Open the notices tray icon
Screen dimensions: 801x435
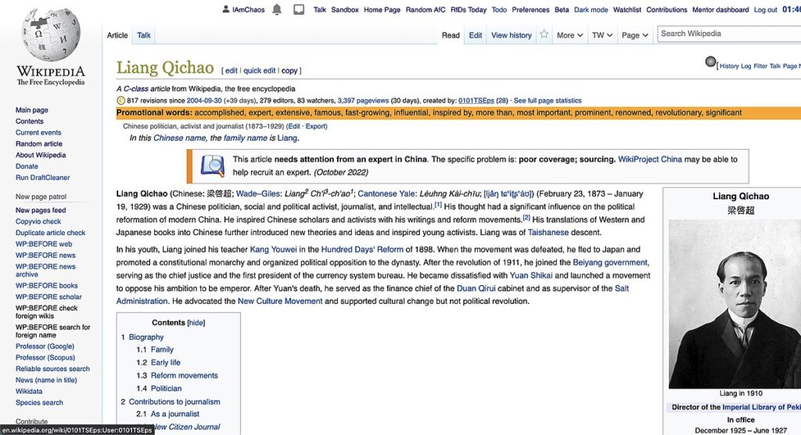point(299,10)
